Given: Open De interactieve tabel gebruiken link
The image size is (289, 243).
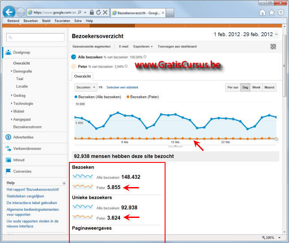Looking at the screenshot, I should tap(32, 203).
